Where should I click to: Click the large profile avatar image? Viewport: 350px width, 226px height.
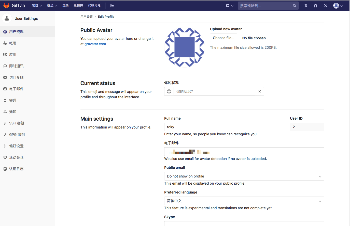[x=185, y=47]
